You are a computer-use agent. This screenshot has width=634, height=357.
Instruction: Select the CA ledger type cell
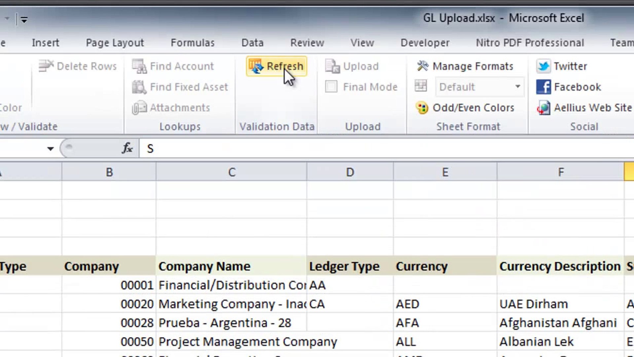(350, 304)
